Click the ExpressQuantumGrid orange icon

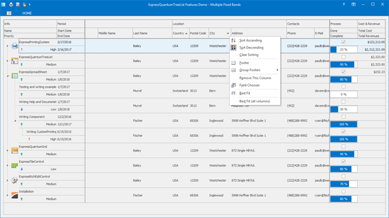15,150
